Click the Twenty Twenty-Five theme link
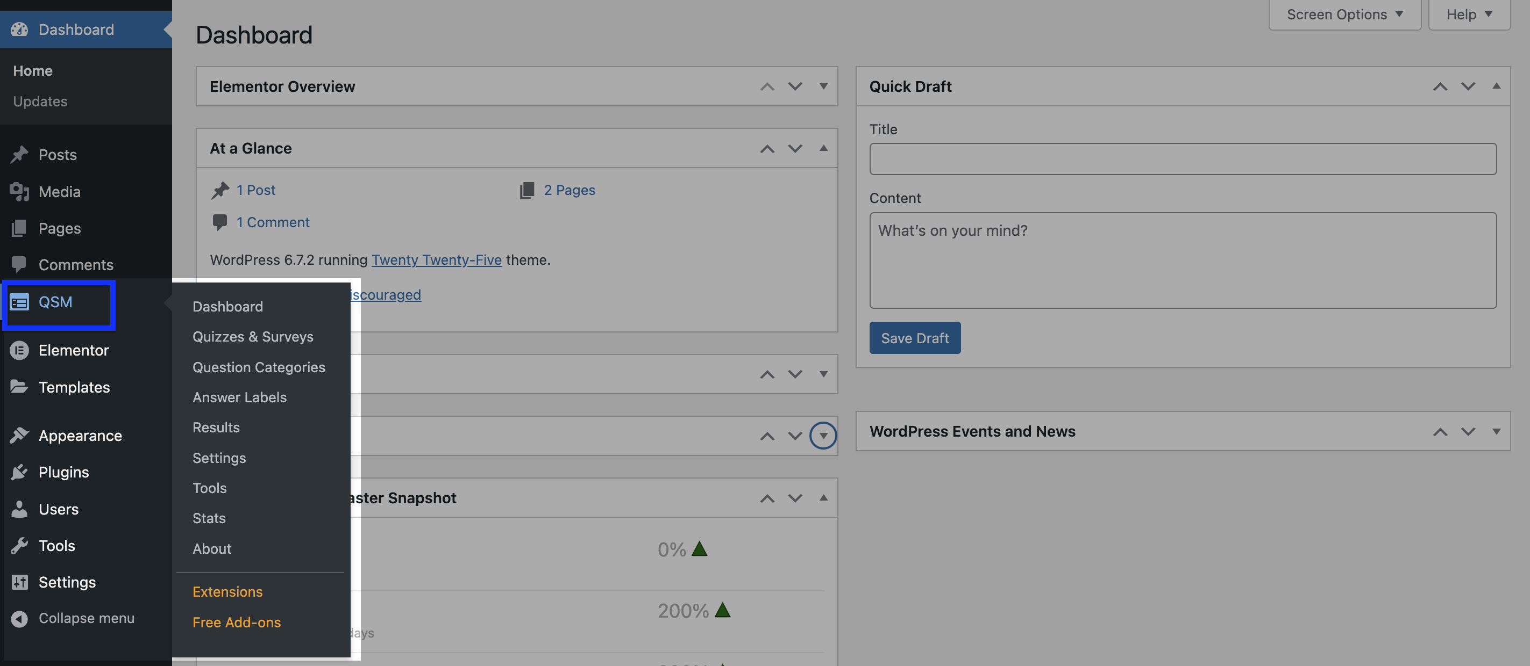 (436, 259)
